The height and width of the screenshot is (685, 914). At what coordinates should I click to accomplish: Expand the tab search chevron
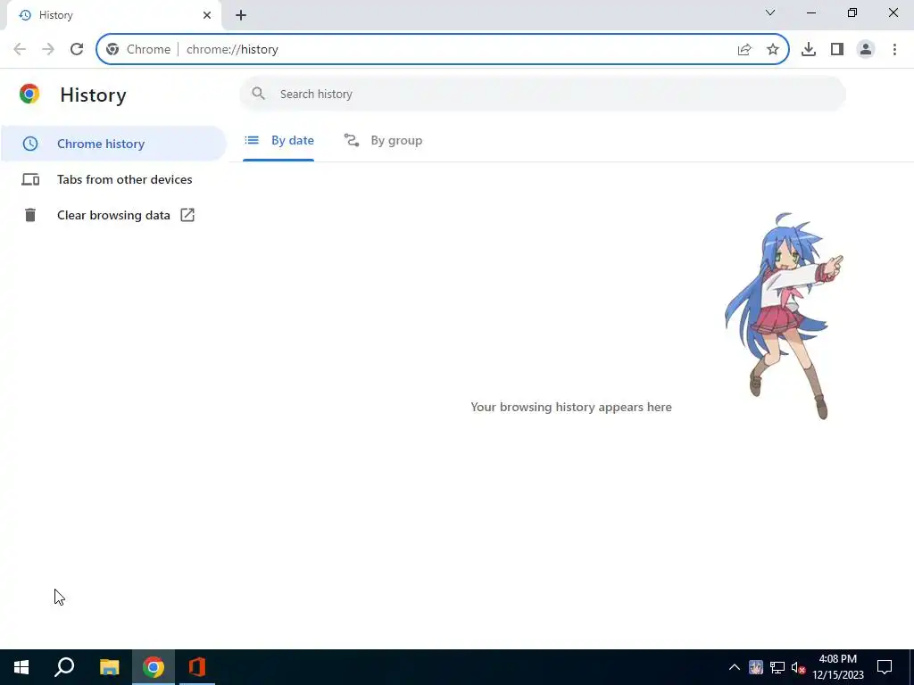pyautogui.click(x=770, y=12)
